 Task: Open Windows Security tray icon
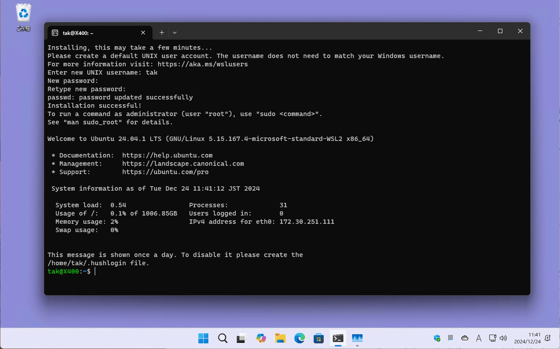pos(437,338)
